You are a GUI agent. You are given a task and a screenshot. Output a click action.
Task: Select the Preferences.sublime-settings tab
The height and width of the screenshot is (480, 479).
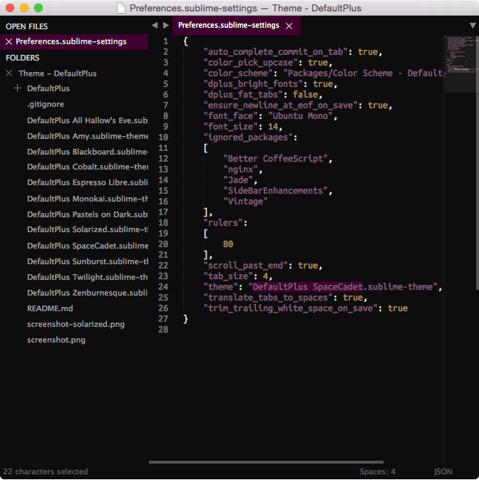pyautogui.click(x=236, y=26)
